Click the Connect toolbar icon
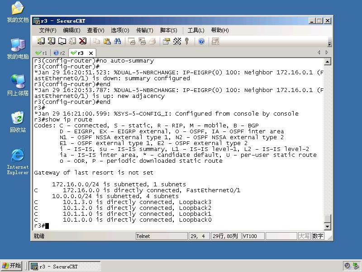This screenshot has height=272, width=362. pyautogui.click(x=41, y=41)
